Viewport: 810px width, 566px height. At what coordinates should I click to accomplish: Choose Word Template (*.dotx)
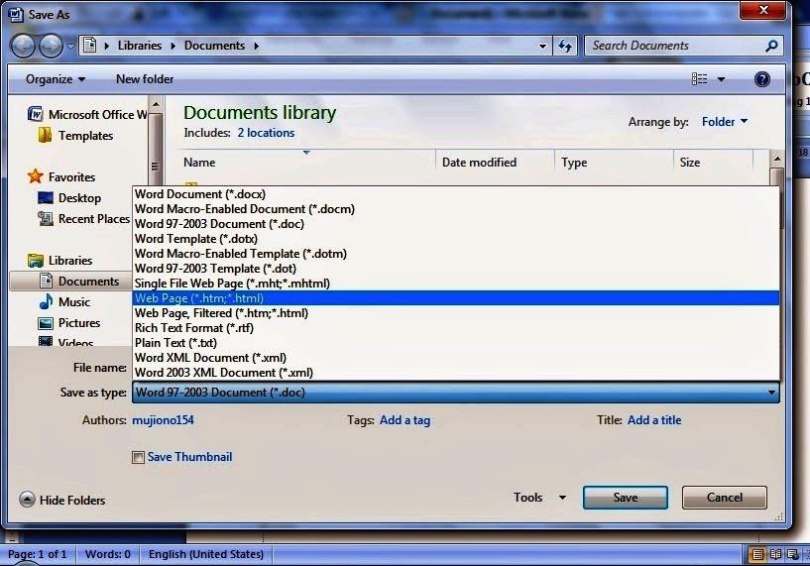click(x=456, y=239)
